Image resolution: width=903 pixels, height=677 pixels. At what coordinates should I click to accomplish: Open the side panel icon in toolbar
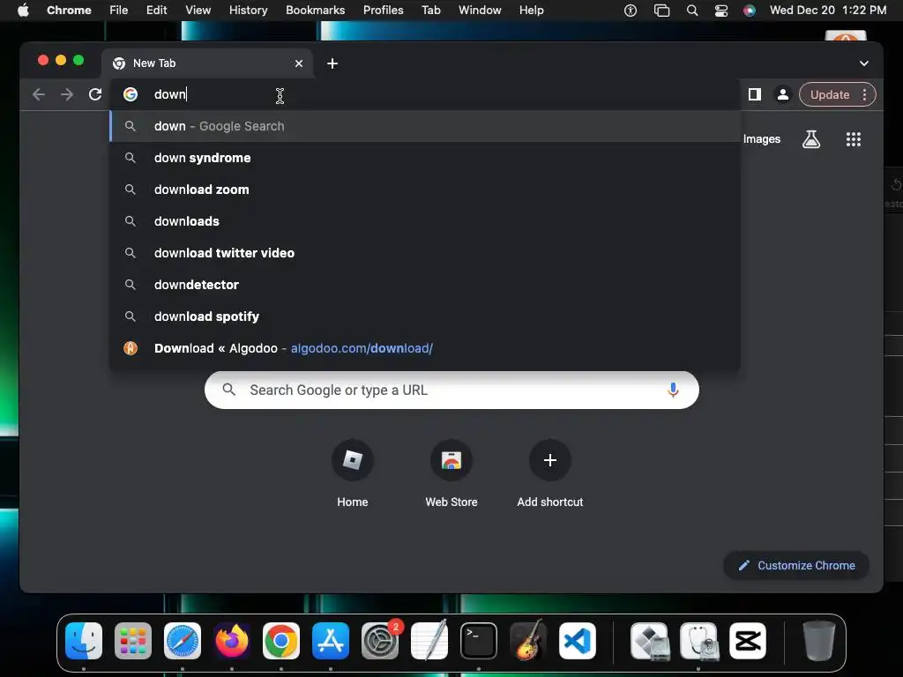(755, 94)
